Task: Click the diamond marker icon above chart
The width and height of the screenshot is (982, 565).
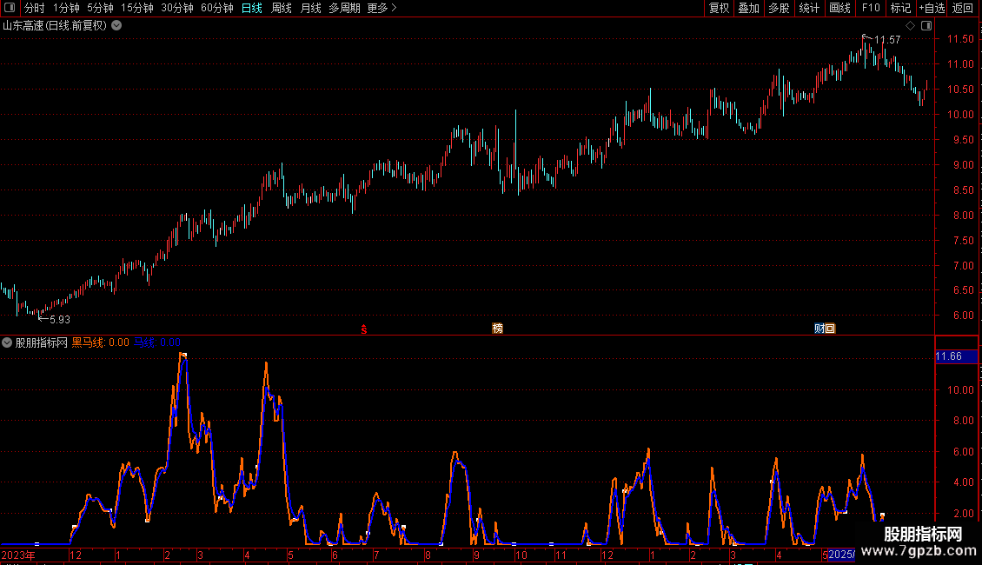Action: tap(910, 26)
